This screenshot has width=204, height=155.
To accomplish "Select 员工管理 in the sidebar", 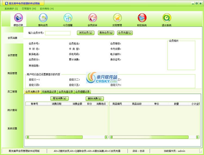I will 12,92.
